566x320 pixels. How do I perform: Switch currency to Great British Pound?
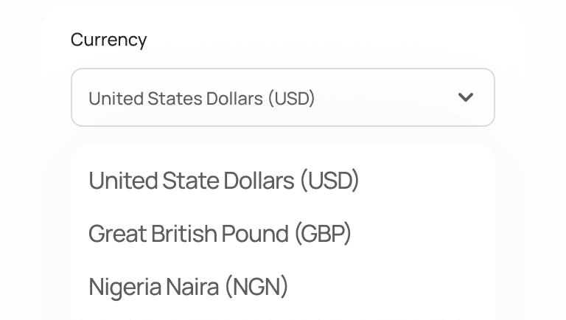[x=220, y=234]
